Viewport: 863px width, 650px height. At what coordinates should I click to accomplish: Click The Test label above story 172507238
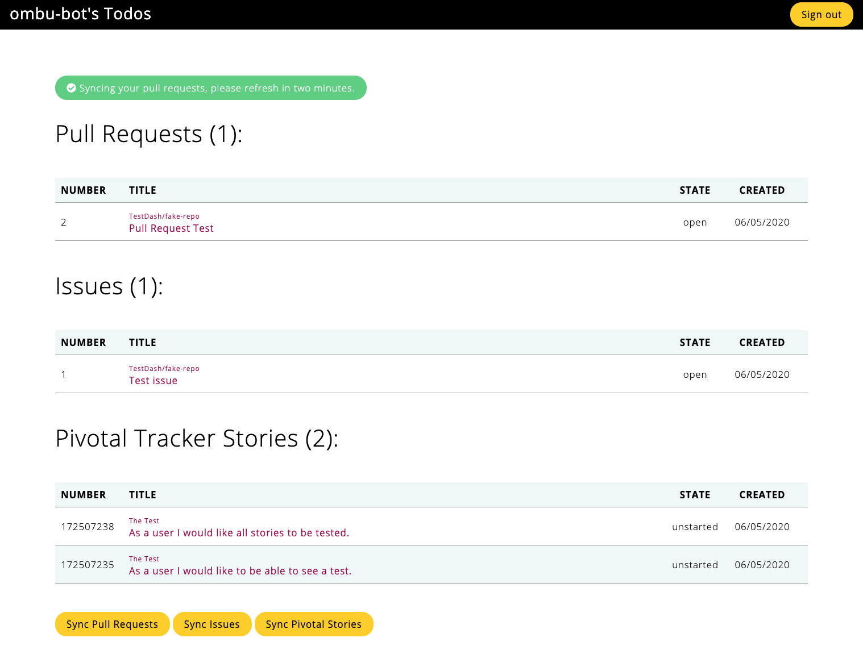144,521
